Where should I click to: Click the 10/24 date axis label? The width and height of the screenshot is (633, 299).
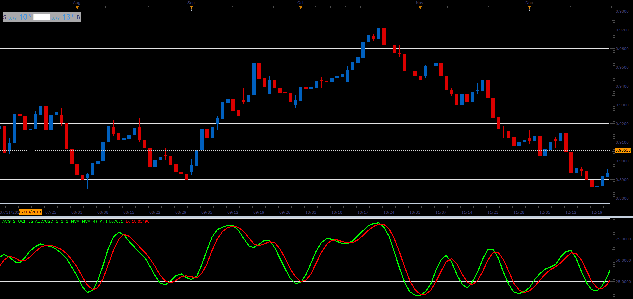pos(389,212)
